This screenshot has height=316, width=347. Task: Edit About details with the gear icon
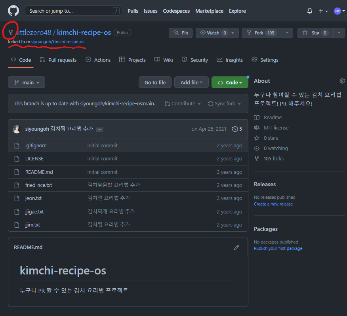(342, 81)
